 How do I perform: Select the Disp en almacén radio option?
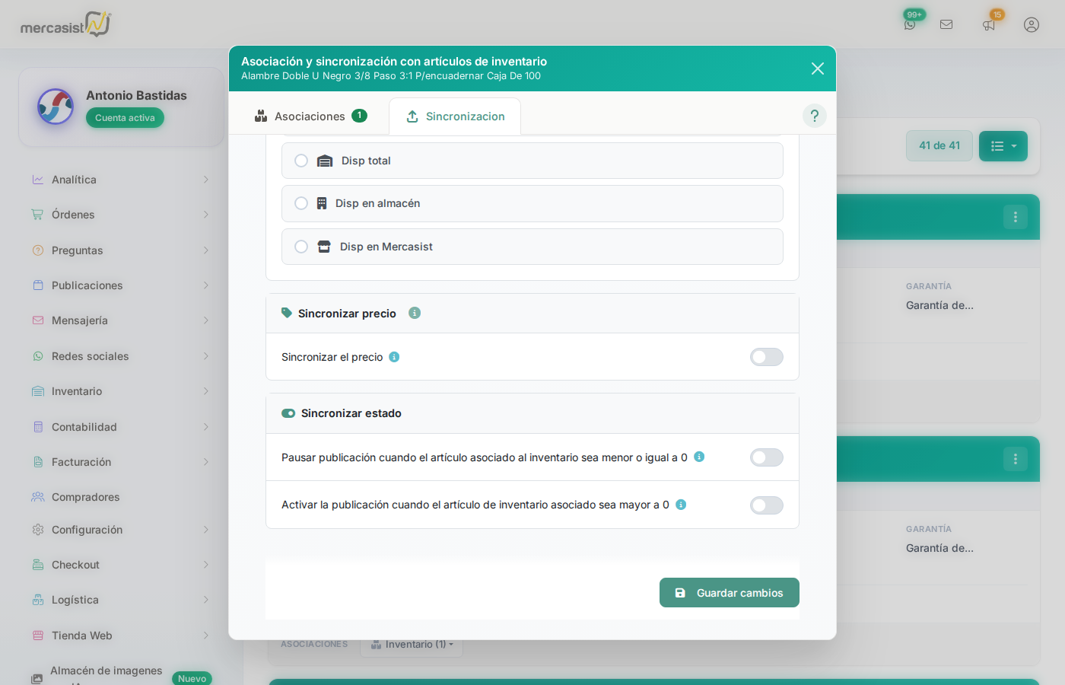pyautogui.click(x=301, y=203)
